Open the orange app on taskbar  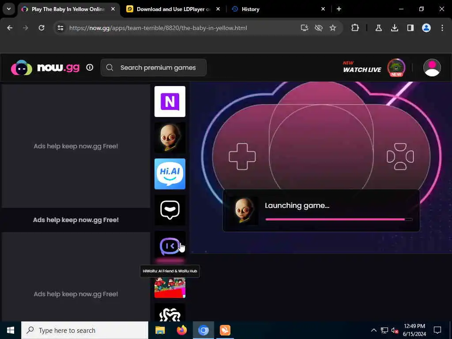(x=225, y=330)
